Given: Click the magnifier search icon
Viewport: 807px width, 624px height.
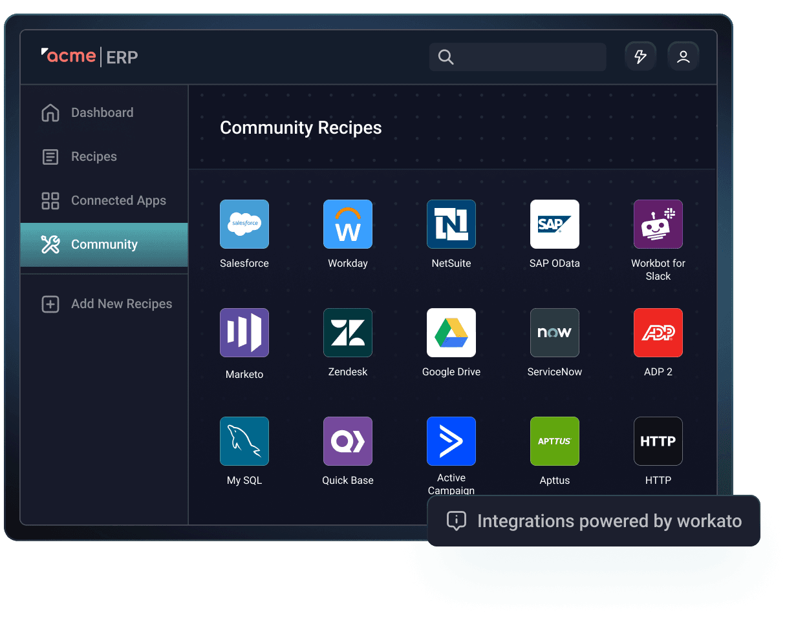Looking at the screenshot, I should point(446,57).
